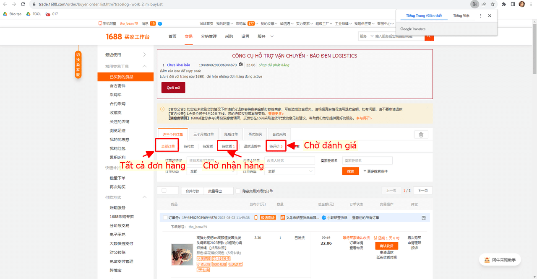Screen dimensions: 537x279
Task: Click the trash bin icon above orders
Action: point(421,134)
